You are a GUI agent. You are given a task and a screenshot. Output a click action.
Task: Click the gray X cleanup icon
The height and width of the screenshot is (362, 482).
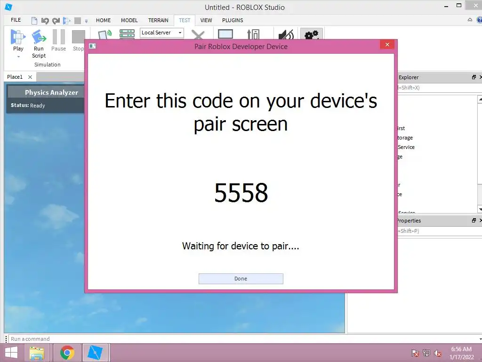point(198,34)
